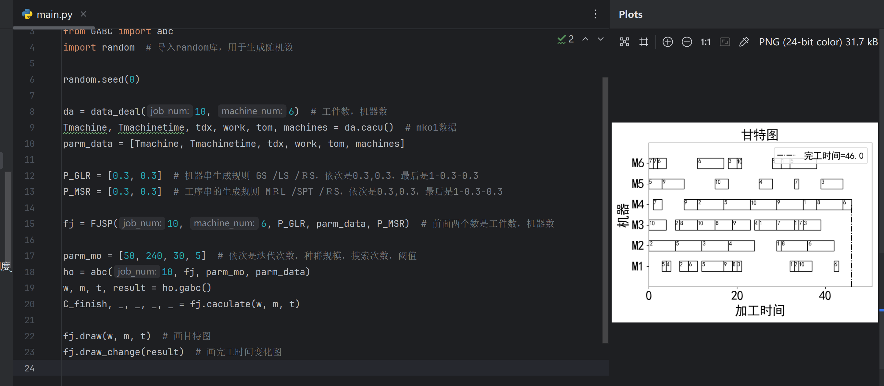
Task: Click the ho.gabc() call on line 19
Action: point(187,288)
